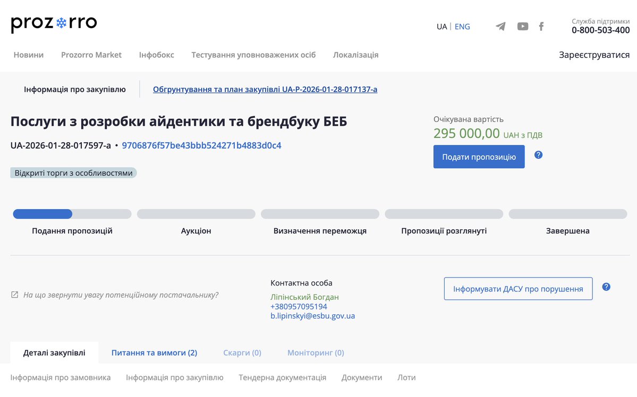Switch interface language to ENG
Viewport: 637px width, 397px height.
click(462, 26)
